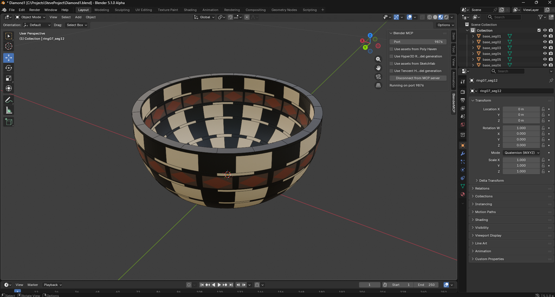Screen dimensions: 555x297
Task: Select the Annotate pencil tool
Action: pyautogui.click(x=9, y=100)
